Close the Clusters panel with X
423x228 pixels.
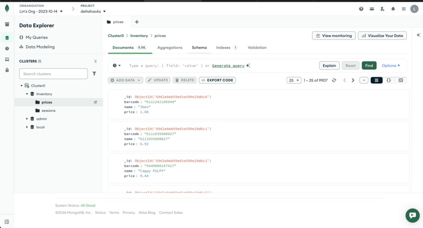point(95,61)
